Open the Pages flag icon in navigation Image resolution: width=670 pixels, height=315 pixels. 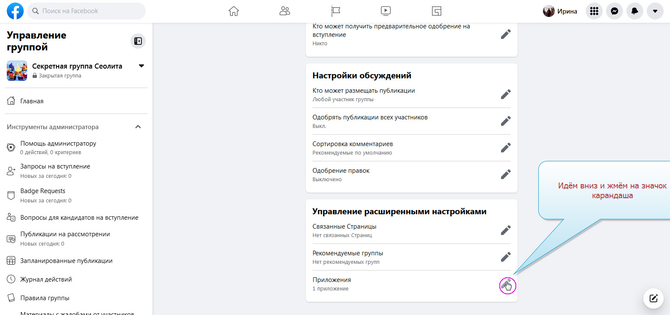click(x=335, y=11)
